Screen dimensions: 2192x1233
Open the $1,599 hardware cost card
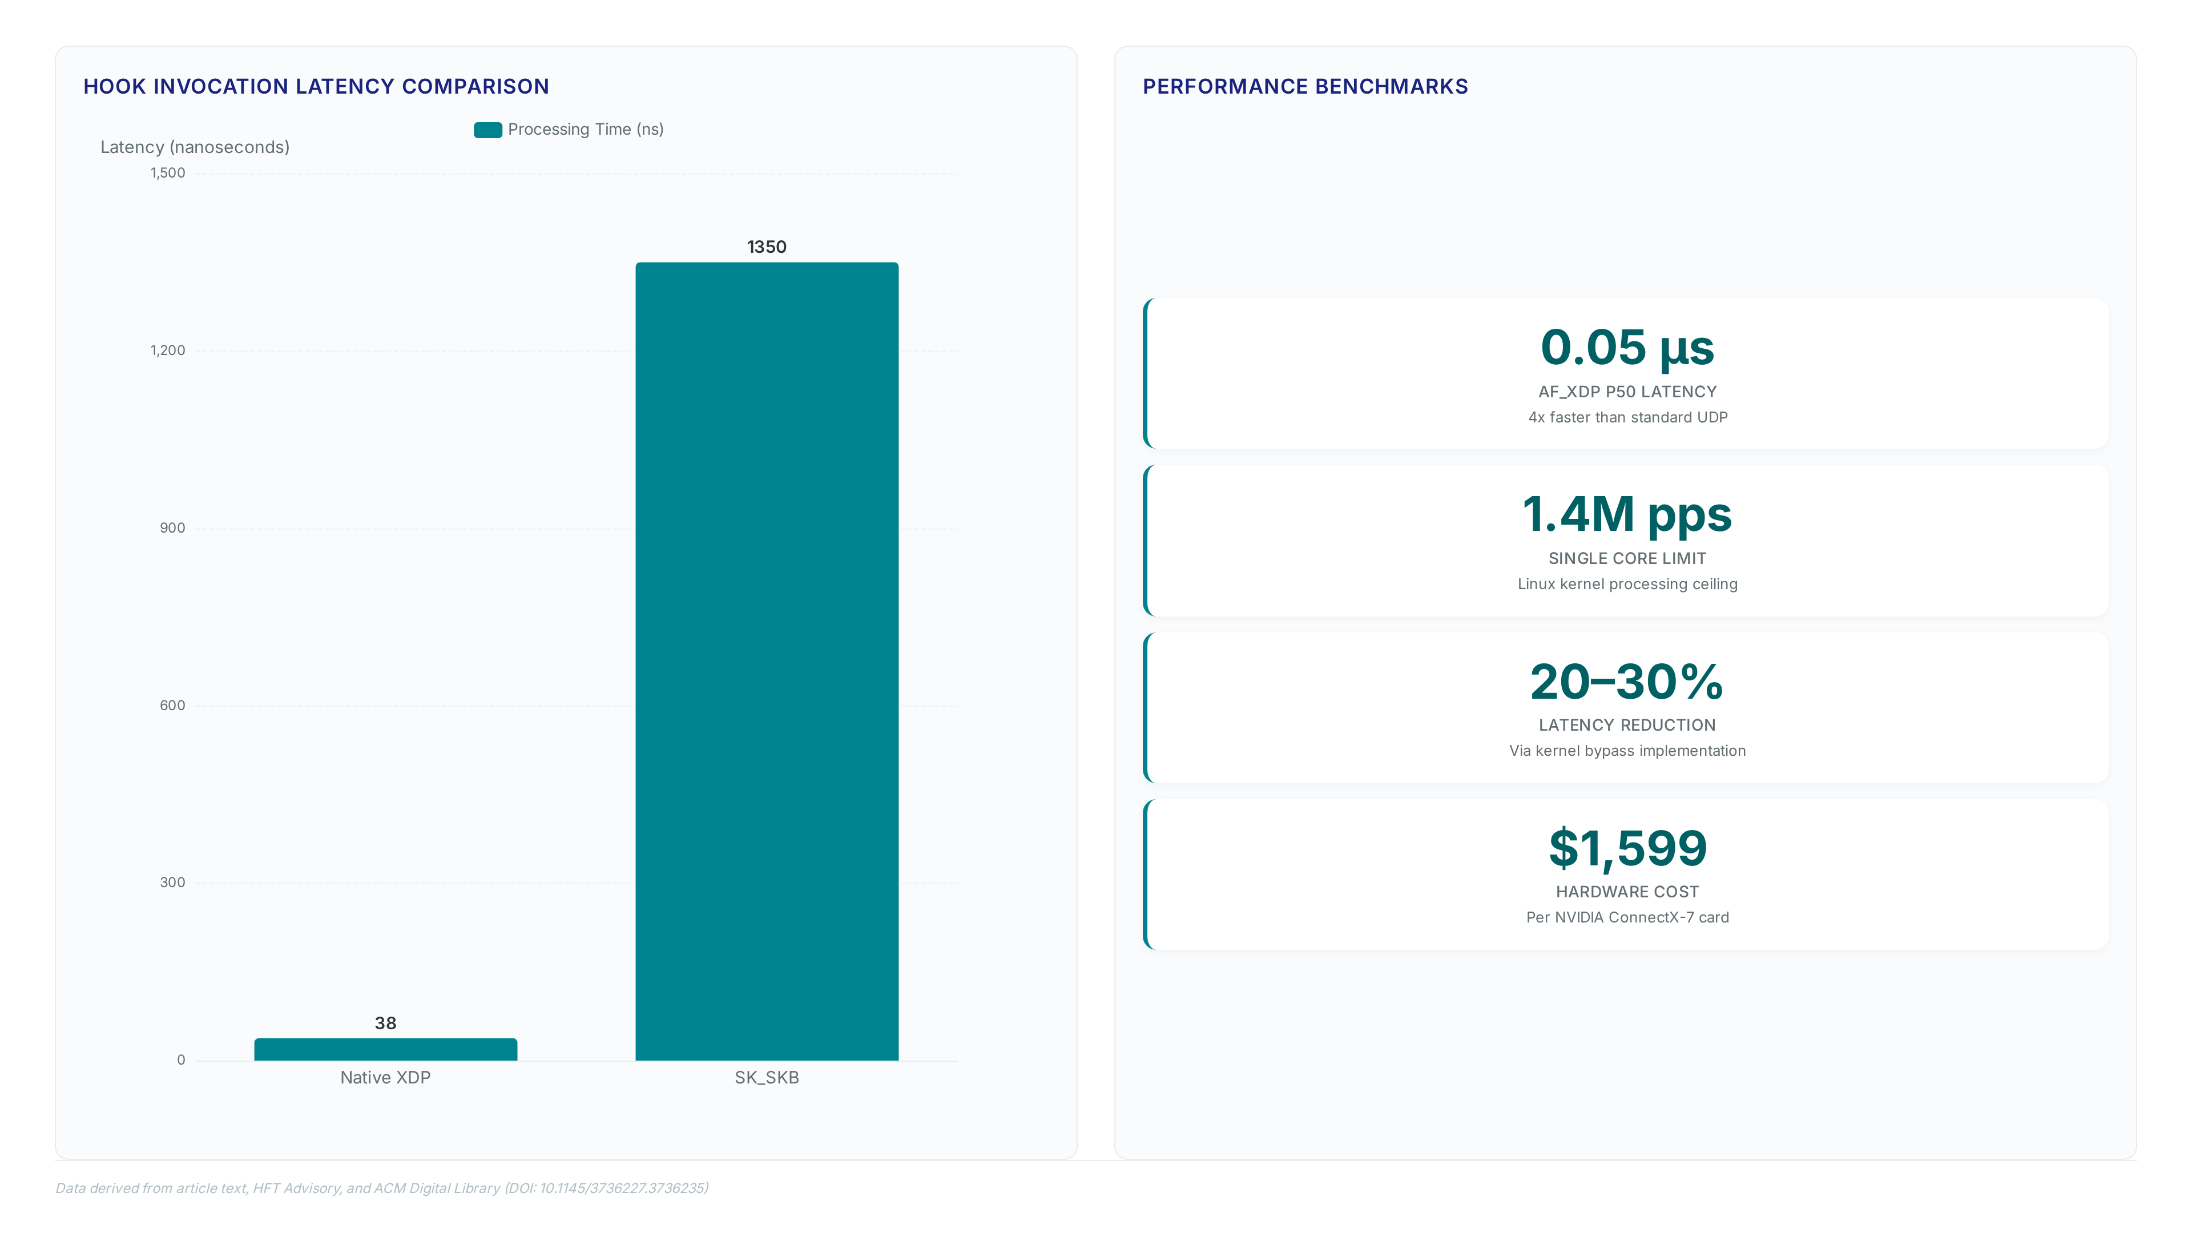(x=1626, y=873)
